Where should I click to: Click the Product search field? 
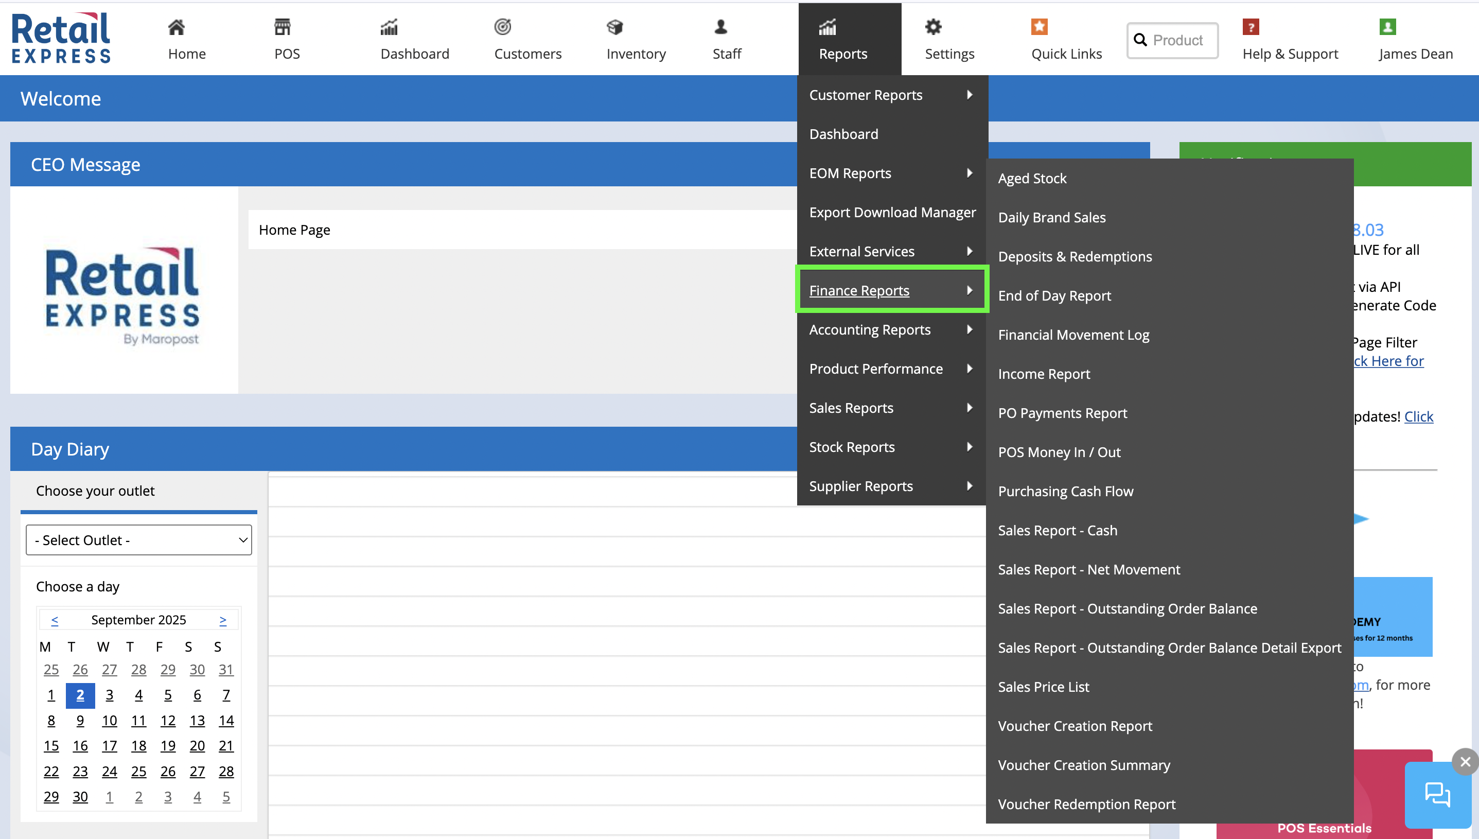pyautogui.click(x=1177, y=40)
